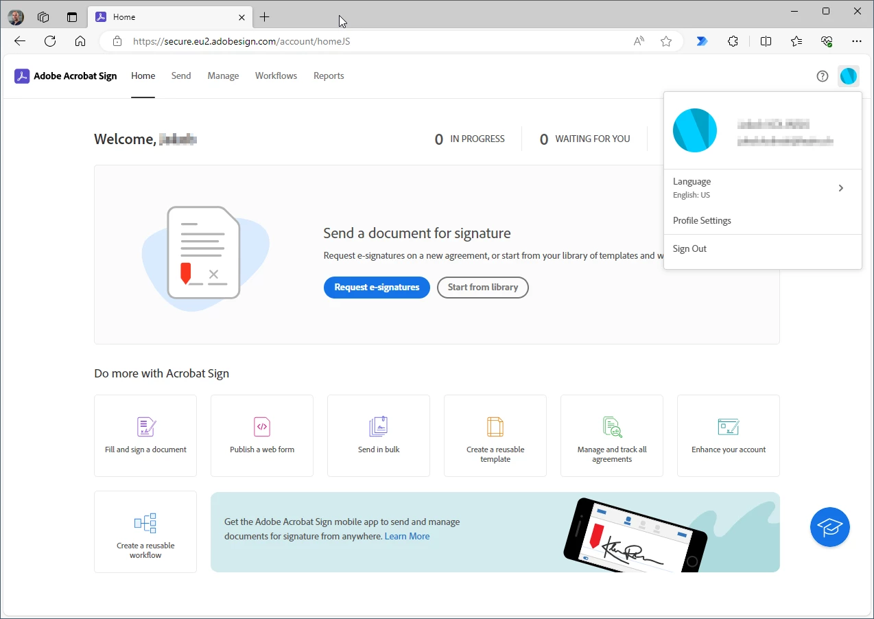This screenshot has height=619, width=874.
Task: Choose Language in the profile menu
Action: [x=763, y=188]
